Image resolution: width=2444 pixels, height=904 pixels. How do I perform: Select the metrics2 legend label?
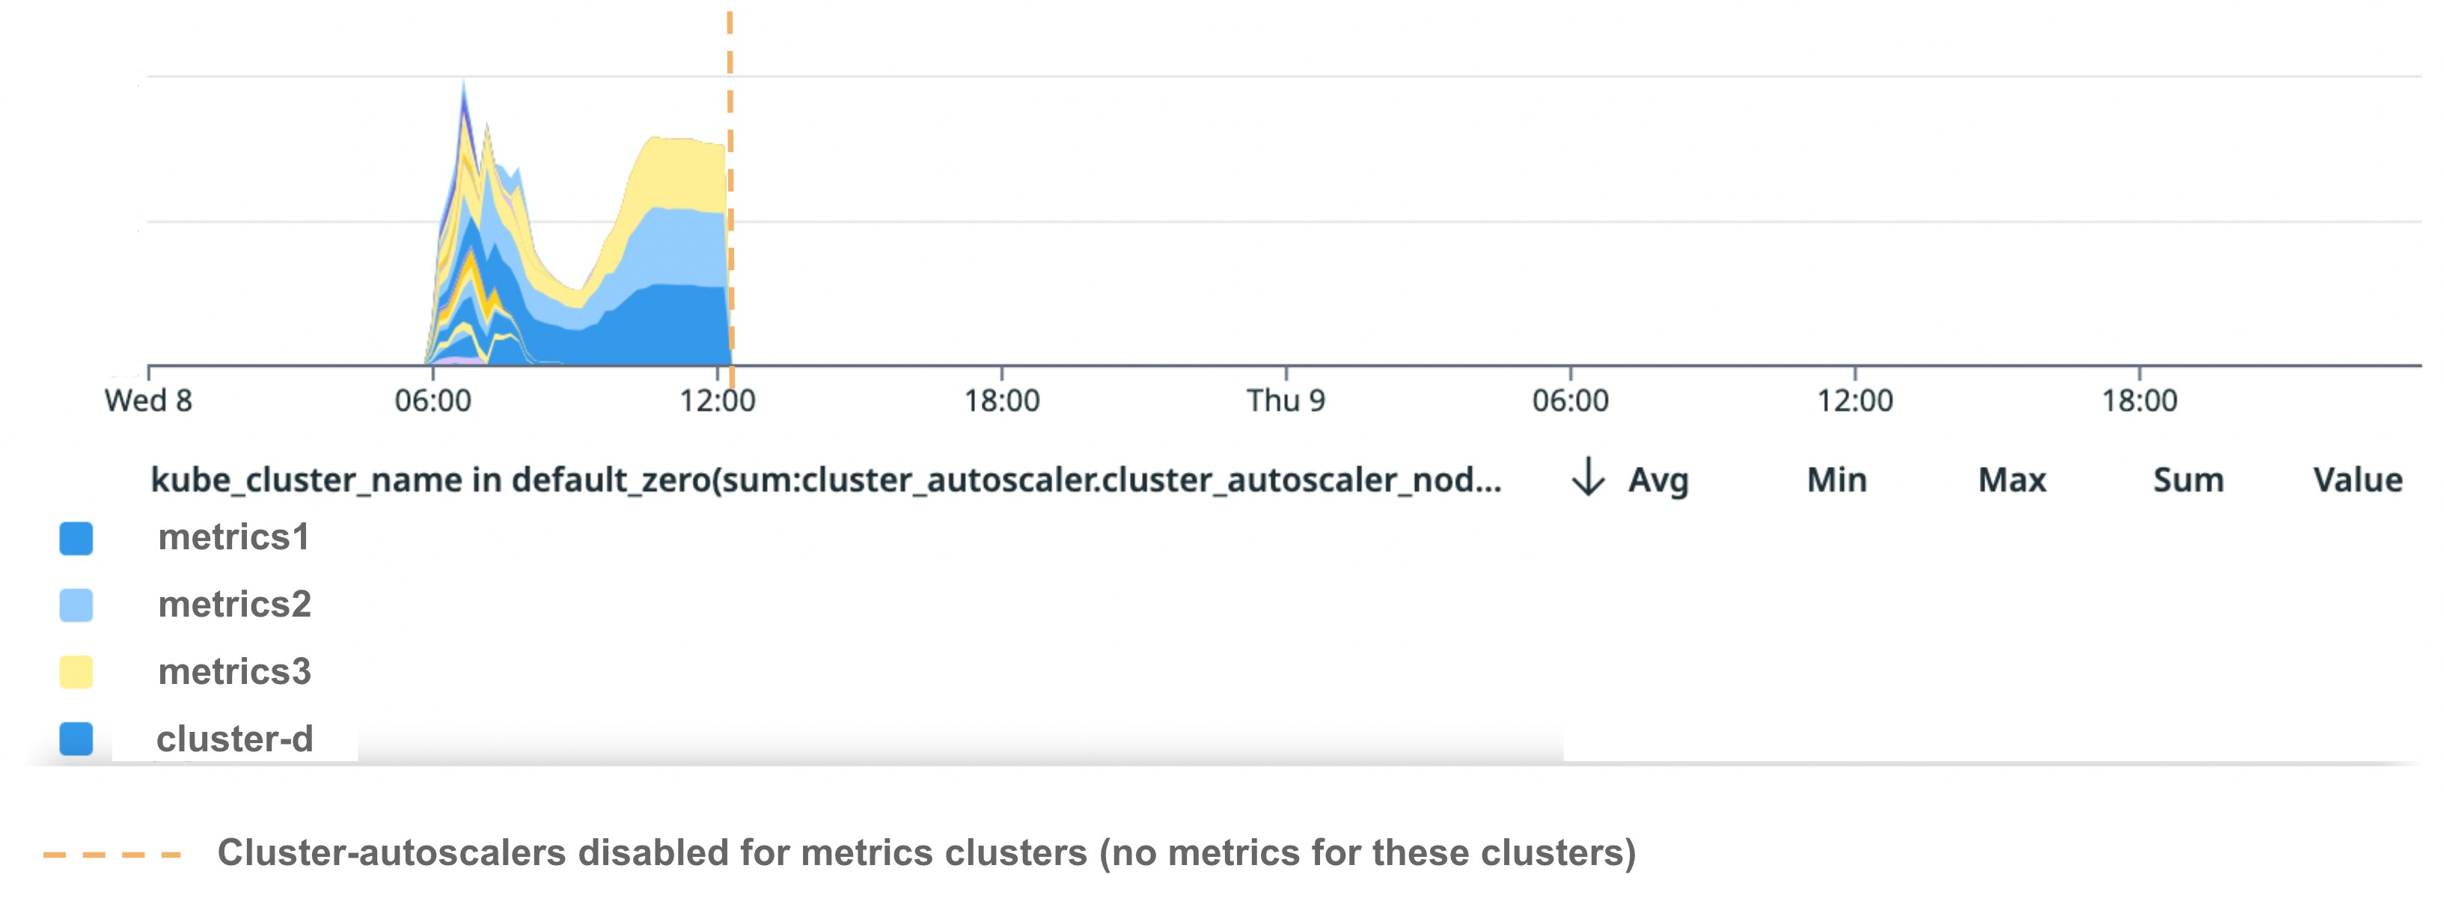tap(234, 604)
